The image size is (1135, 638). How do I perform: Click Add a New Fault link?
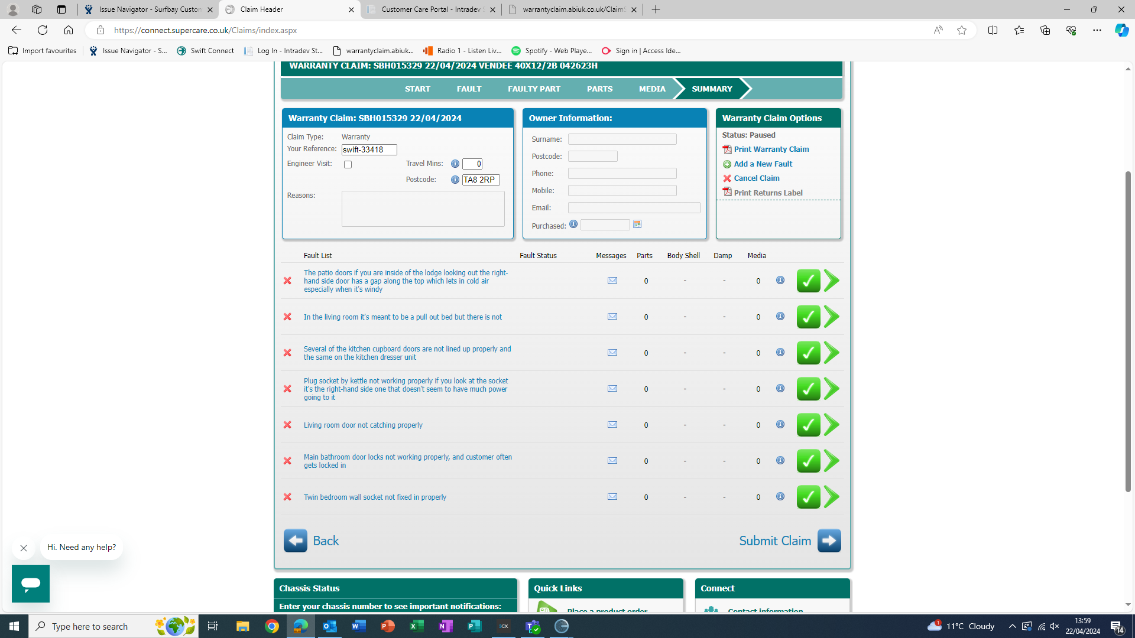(763, 164)
